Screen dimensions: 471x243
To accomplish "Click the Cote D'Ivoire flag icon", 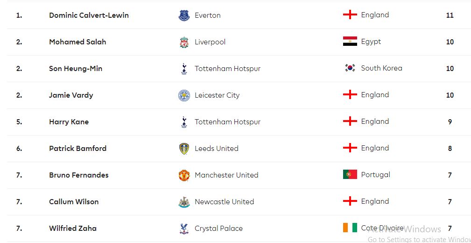I will 350,228.
